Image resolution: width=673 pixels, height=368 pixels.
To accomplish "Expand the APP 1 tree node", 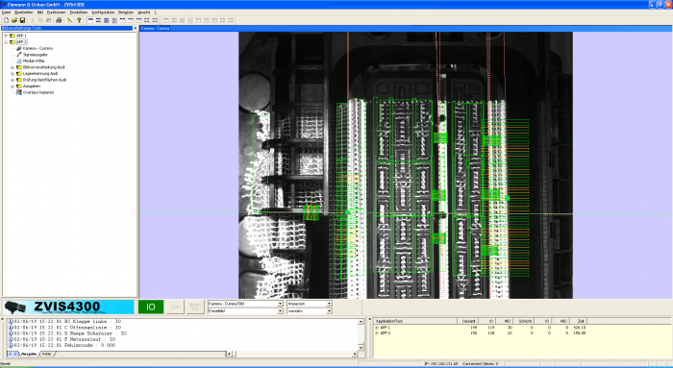I will pos(6,36).
